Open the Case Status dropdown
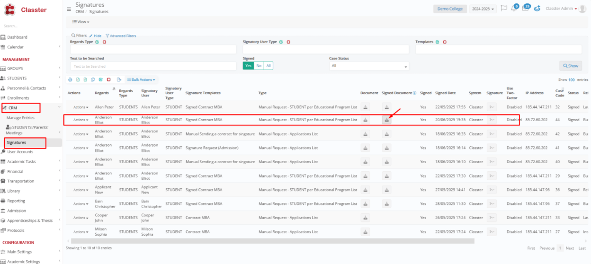The width and height of the screenshot is (591, 264). pyautogui.click(x=368, y=66)
